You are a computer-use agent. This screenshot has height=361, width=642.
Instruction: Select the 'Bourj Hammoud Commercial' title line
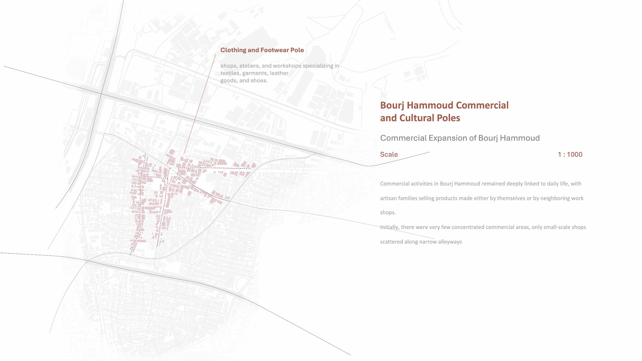[444, 105]
